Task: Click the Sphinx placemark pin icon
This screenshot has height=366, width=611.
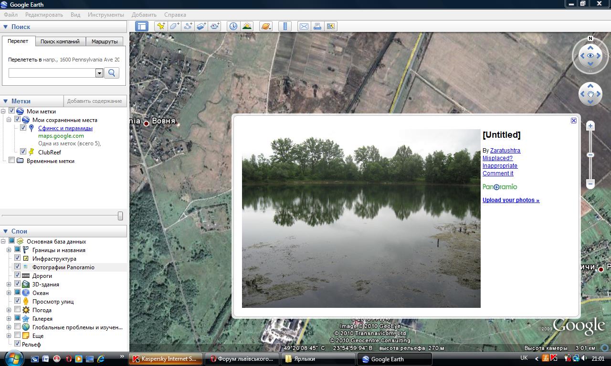Action: pyautogui.click(x=32, y=128)
